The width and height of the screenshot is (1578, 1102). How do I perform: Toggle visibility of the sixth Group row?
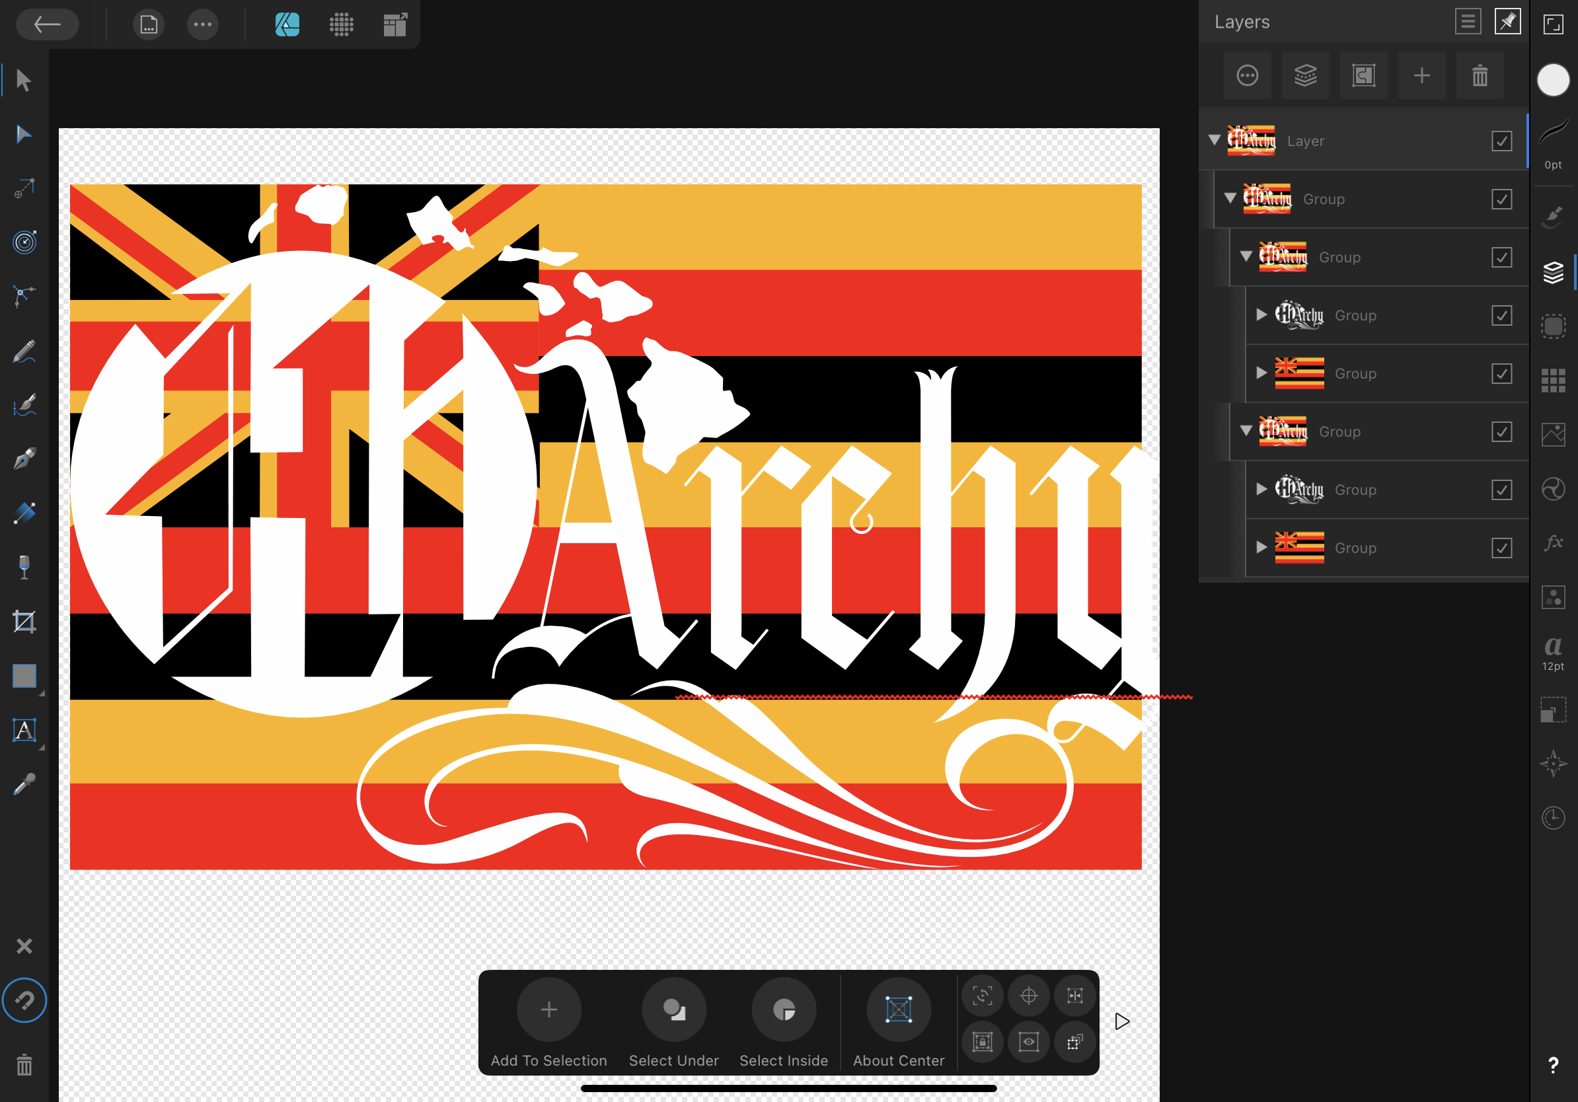[x=1502, y=490]
